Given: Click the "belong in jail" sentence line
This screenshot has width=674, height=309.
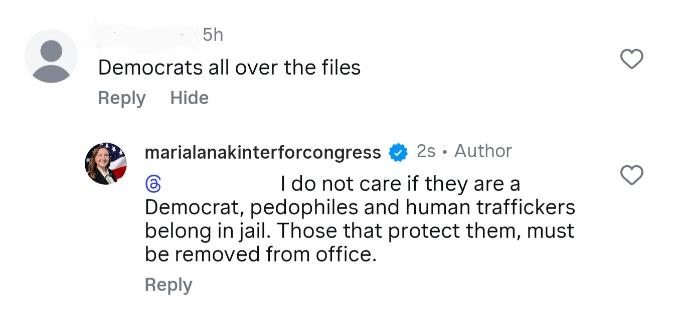Looking at the screenshot, I should point(359,231).
